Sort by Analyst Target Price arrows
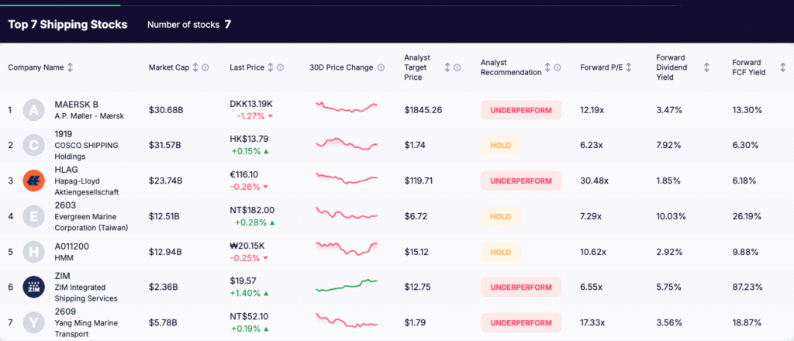Viewport: 794px width, 341px height. pyautogui.click(x=447, y=67)
